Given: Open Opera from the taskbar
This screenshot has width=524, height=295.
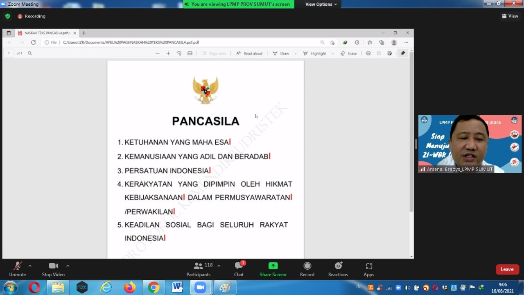Looking at the screenshot, I should pos(34,288).
